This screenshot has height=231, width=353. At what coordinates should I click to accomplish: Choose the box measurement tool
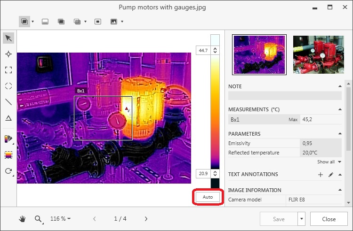(8, 70)
